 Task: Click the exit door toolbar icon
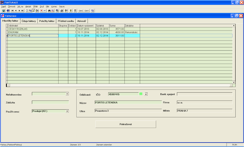66,10
